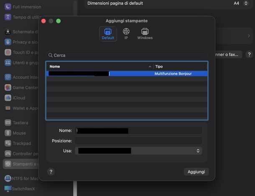Viewport: 255px width, 196px height.
Task: Click the Aggiungi button
Action: click(196, 172)
